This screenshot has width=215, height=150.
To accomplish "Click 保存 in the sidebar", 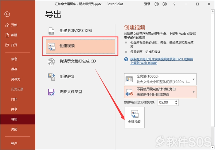I will (18, 69).
